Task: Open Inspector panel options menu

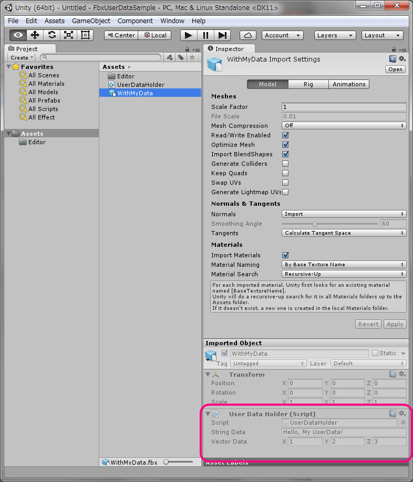Action: (402, 50)
